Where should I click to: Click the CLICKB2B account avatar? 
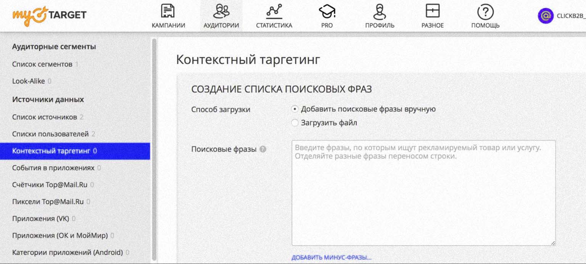(546, 16)
